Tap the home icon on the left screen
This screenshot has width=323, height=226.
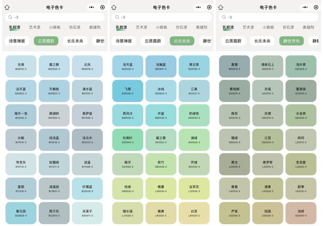[7, 7]
